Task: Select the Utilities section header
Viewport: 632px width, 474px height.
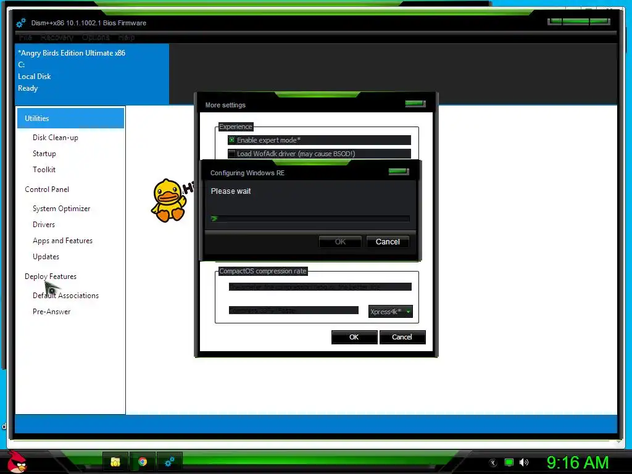Action: pos(70,118)
